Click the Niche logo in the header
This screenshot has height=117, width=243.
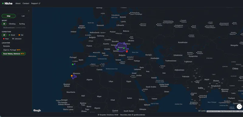(x=7, y=3)
